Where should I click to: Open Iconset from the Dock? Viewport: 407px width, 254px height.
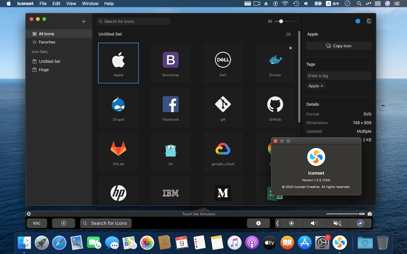(x=340, y=243)
